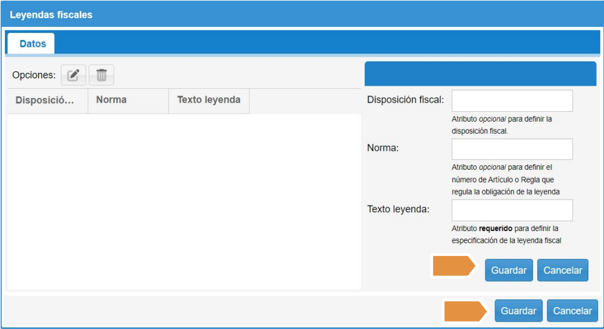
Task: Focus the Disposición fiscal input field
Action: [x=512, y=101]
